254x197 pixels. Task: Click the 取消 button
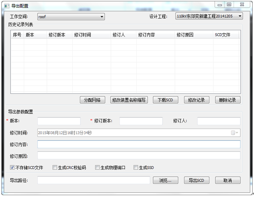coord(228,180)
